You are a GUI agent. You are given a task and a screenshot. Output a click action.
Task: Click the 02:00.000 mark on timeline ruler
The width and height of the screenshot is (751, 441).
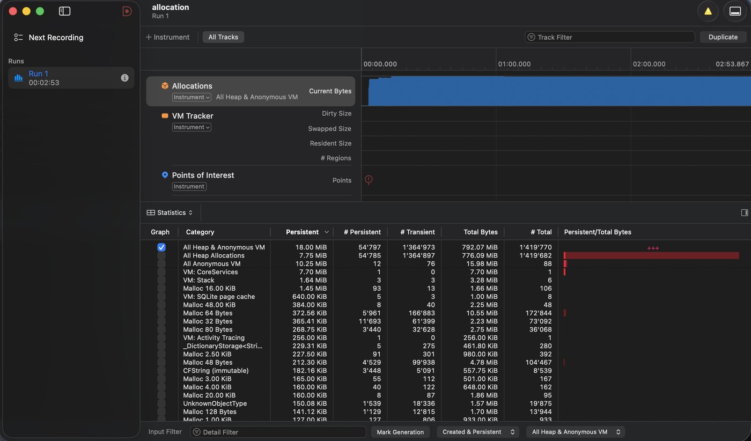(x=649, y=64)
